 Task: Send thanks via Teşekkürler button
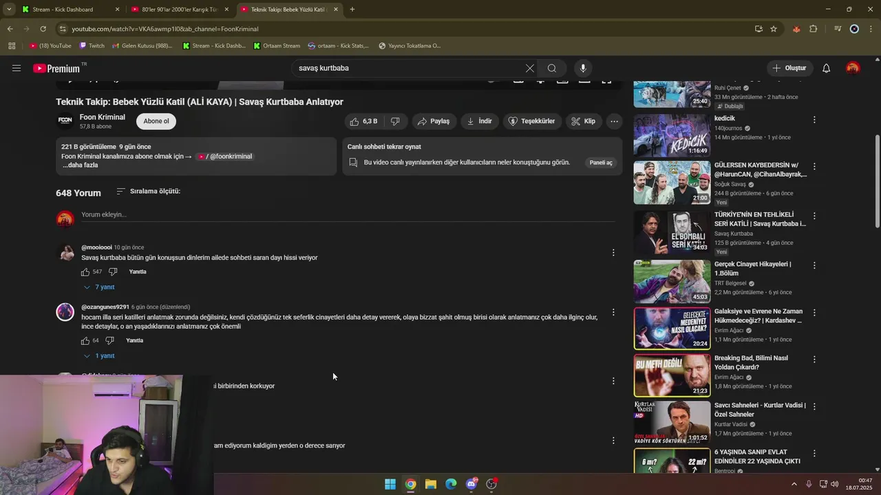pyautogui.click(x=531, y=121)
